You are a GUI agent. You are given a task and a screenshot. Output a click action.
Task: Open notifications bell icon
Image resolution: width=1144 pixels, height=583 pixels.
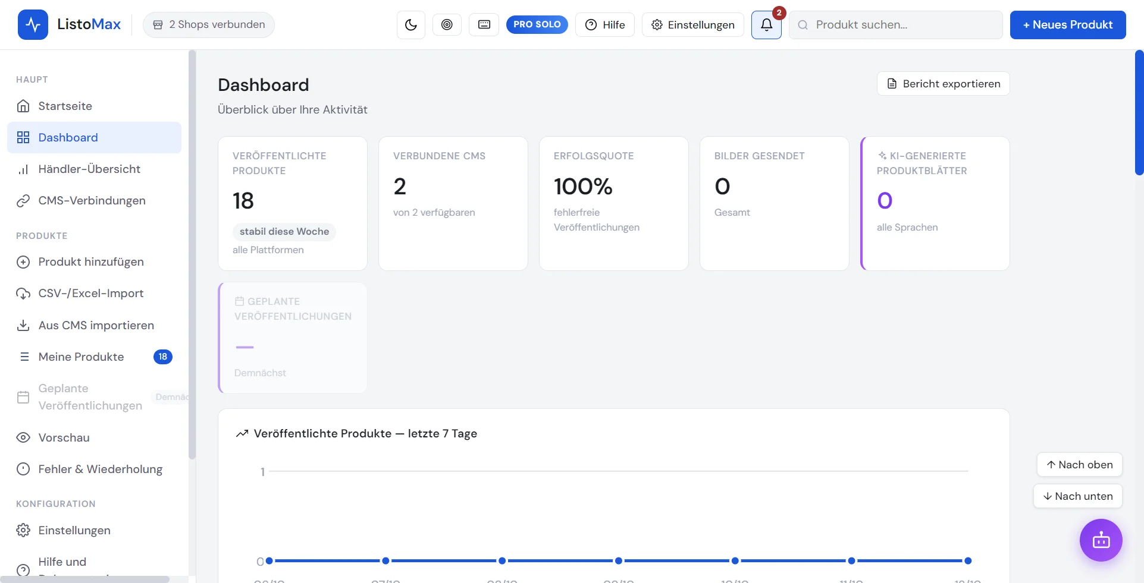pyautogui.click(x=766, y=25)
